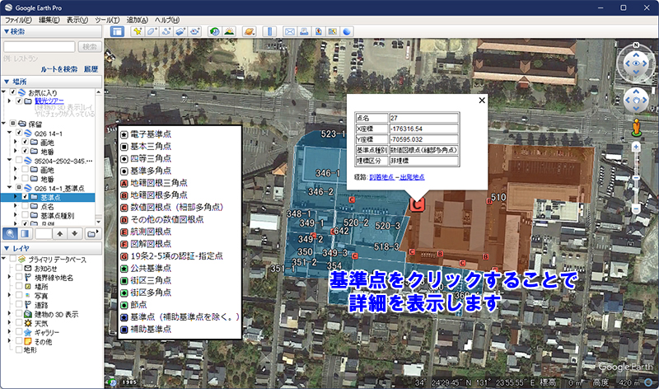
Task: Open the planet switcher (Saturn icon)
Action: click(x=250, y=31)
